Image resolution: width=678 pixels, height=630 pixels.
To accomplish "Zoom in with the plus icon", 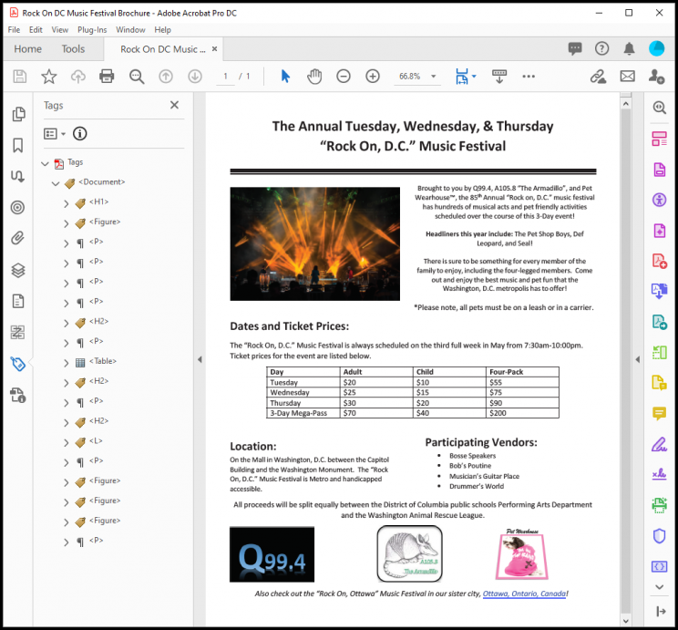I will pos(373,77).
